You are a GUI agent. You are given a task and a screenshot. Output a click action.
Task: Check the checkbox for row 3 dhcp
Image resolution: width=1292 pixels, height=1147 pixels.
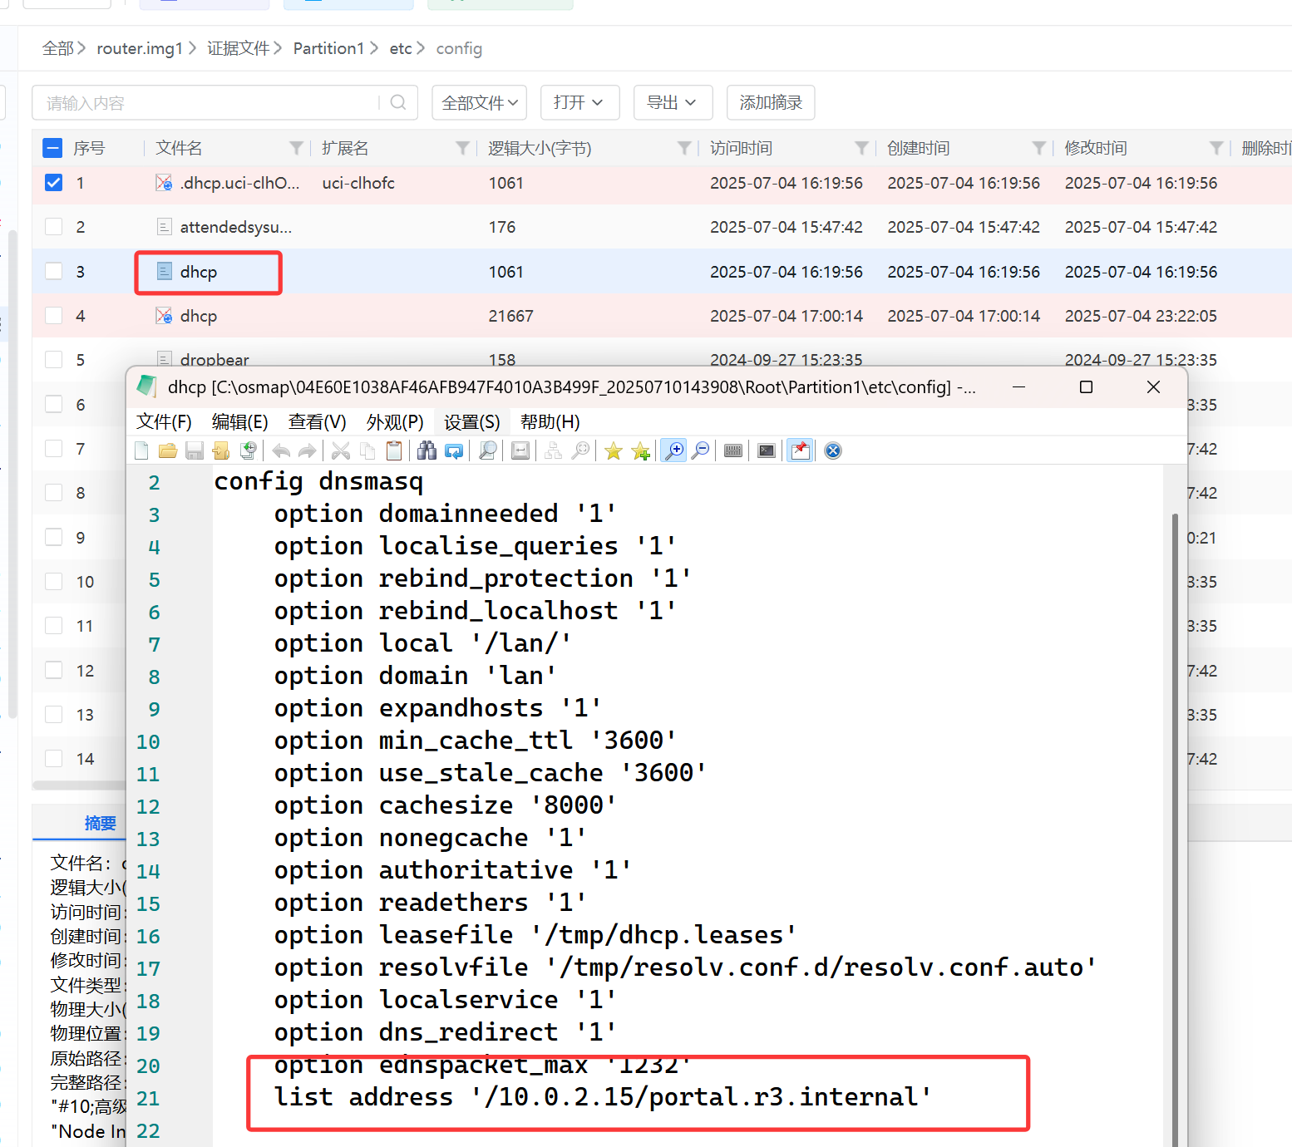point(53,271)
